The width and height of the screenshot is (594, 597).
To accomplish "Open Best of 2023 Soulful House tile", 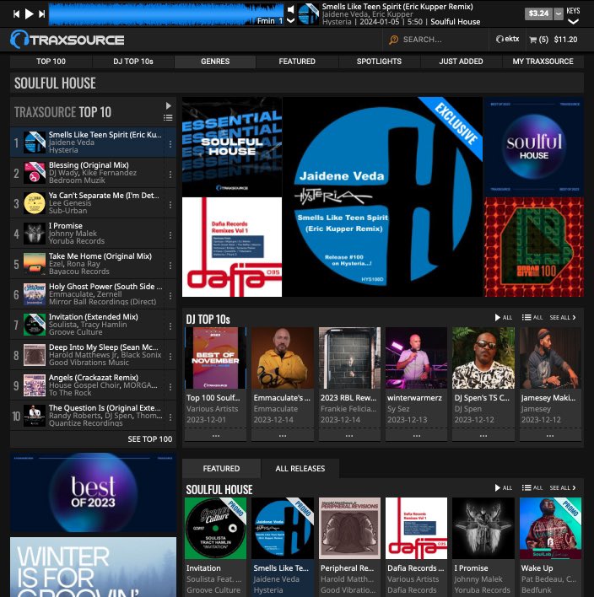I will pos(534,147).
